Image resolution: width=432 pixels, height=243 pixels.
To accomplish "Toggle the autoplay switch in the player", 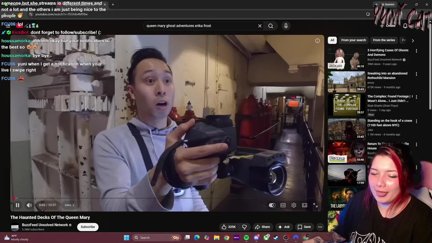I will 272,205.
